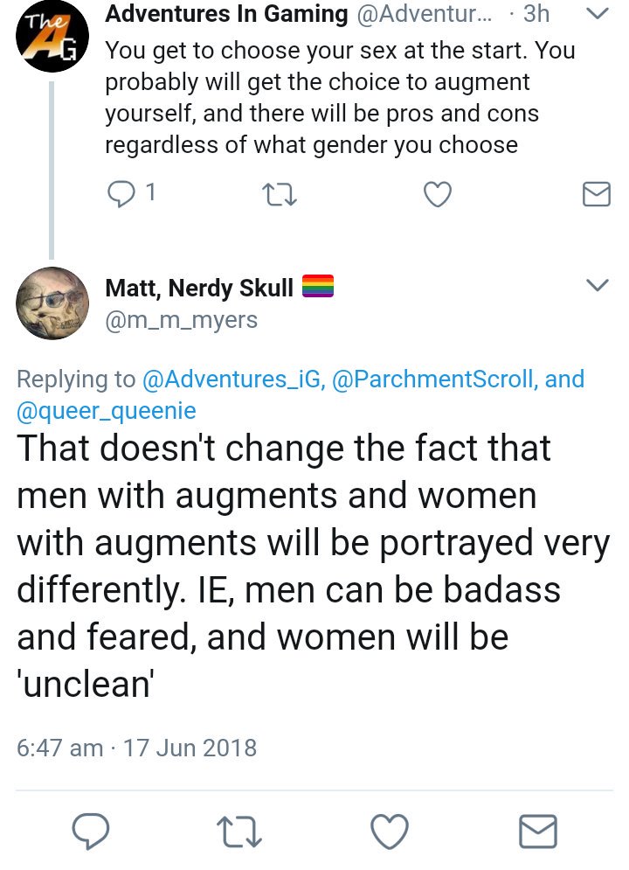Open options chevron on Adventures In Gaming tweet
The image size is (629, 870).
[598, 13]
